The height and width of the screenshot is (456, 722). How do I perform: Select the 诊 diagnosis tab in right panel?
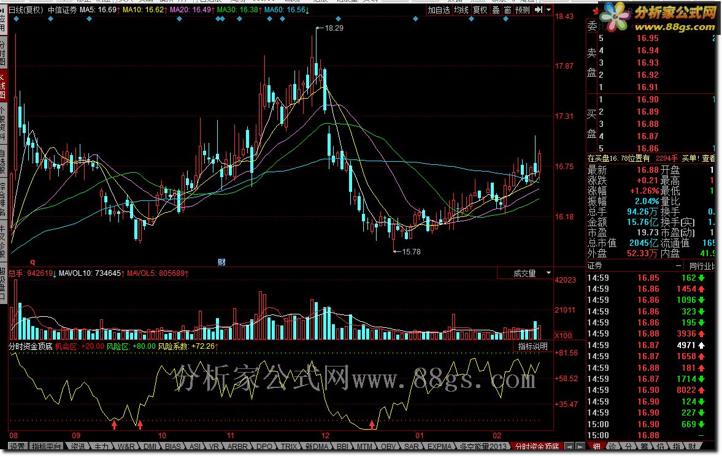tap(613, 447)
